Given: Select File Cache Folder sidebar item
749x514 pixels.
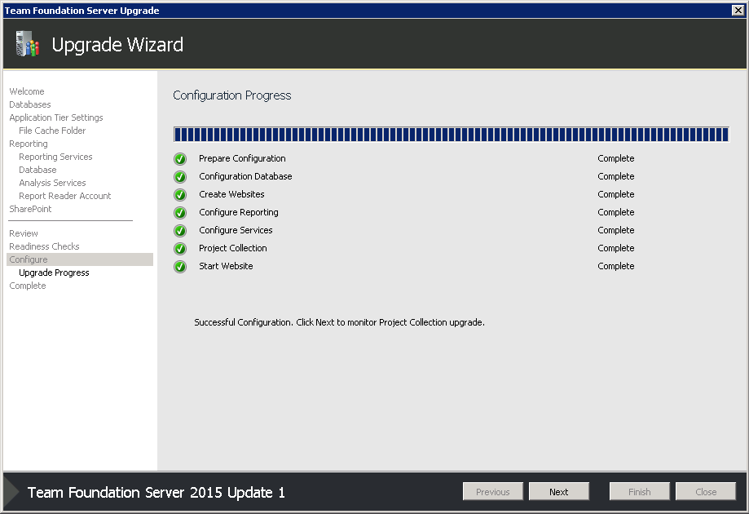Looking at the screenshot, I should point(52,131).
